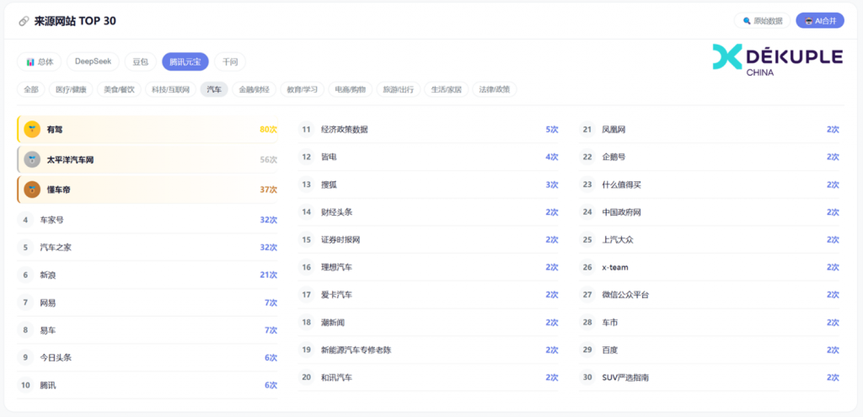Click the 新能源汽车专修老陈 row text
The image size is (863, 417).
(x=356, y=350)
